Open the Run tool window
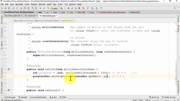 click(x=53, y=97)
